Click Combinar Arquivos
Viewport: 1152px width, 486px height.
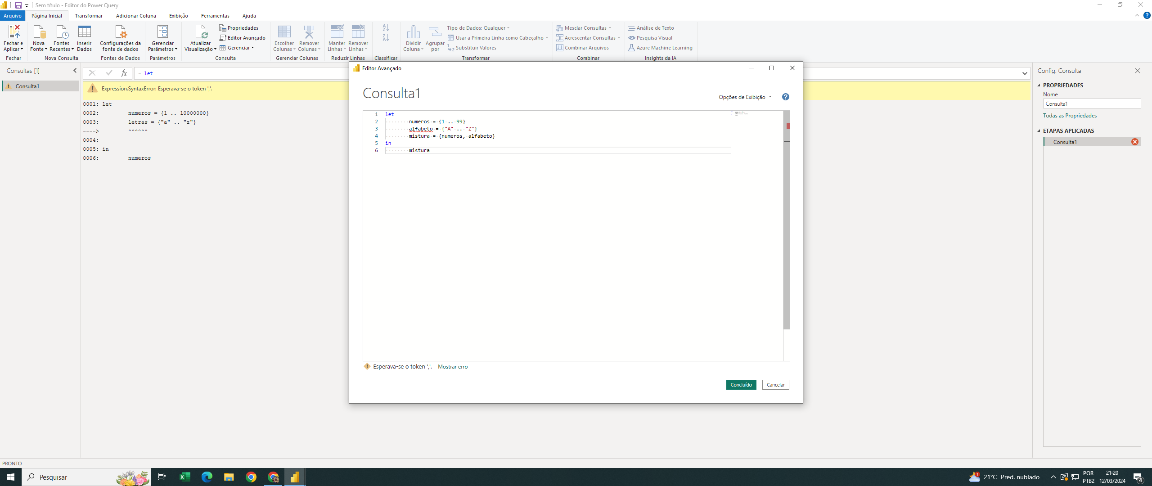[x=583, y=48]
